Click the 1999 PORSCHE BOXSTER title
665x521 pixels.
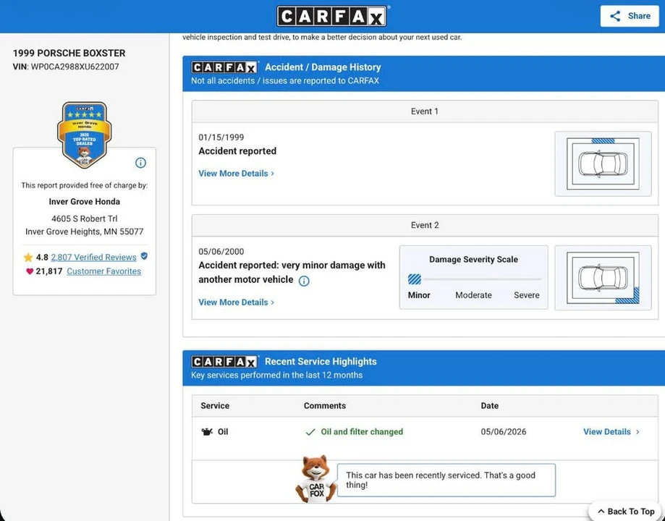(x=69, y=53)
